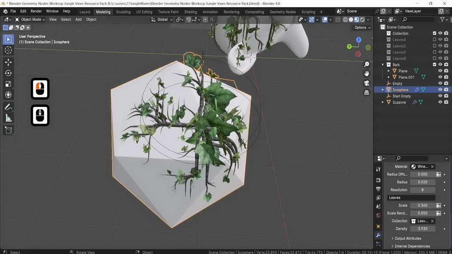Switch to rendered viewport shading

click(363, 19)
